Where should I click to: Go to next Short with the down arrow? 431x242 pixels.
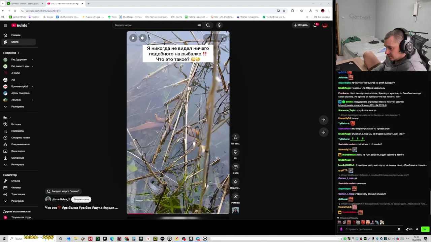pyautogui.click(x=324, y=132)
